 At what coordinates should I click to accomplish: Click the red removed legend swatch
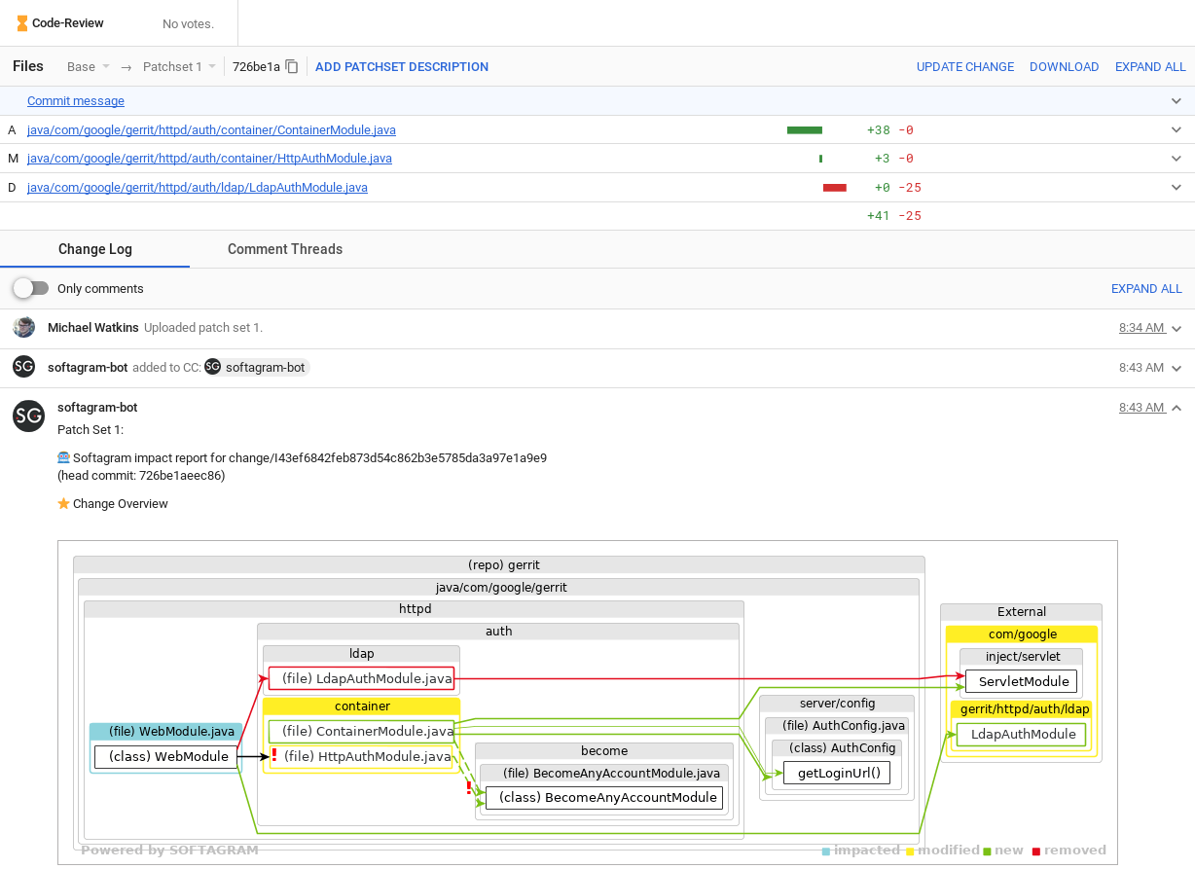1036,851
